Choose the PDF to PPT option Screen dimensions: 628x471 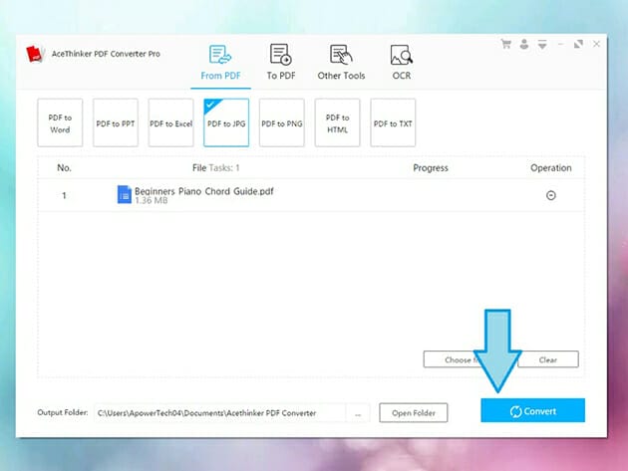pos(116,123)
